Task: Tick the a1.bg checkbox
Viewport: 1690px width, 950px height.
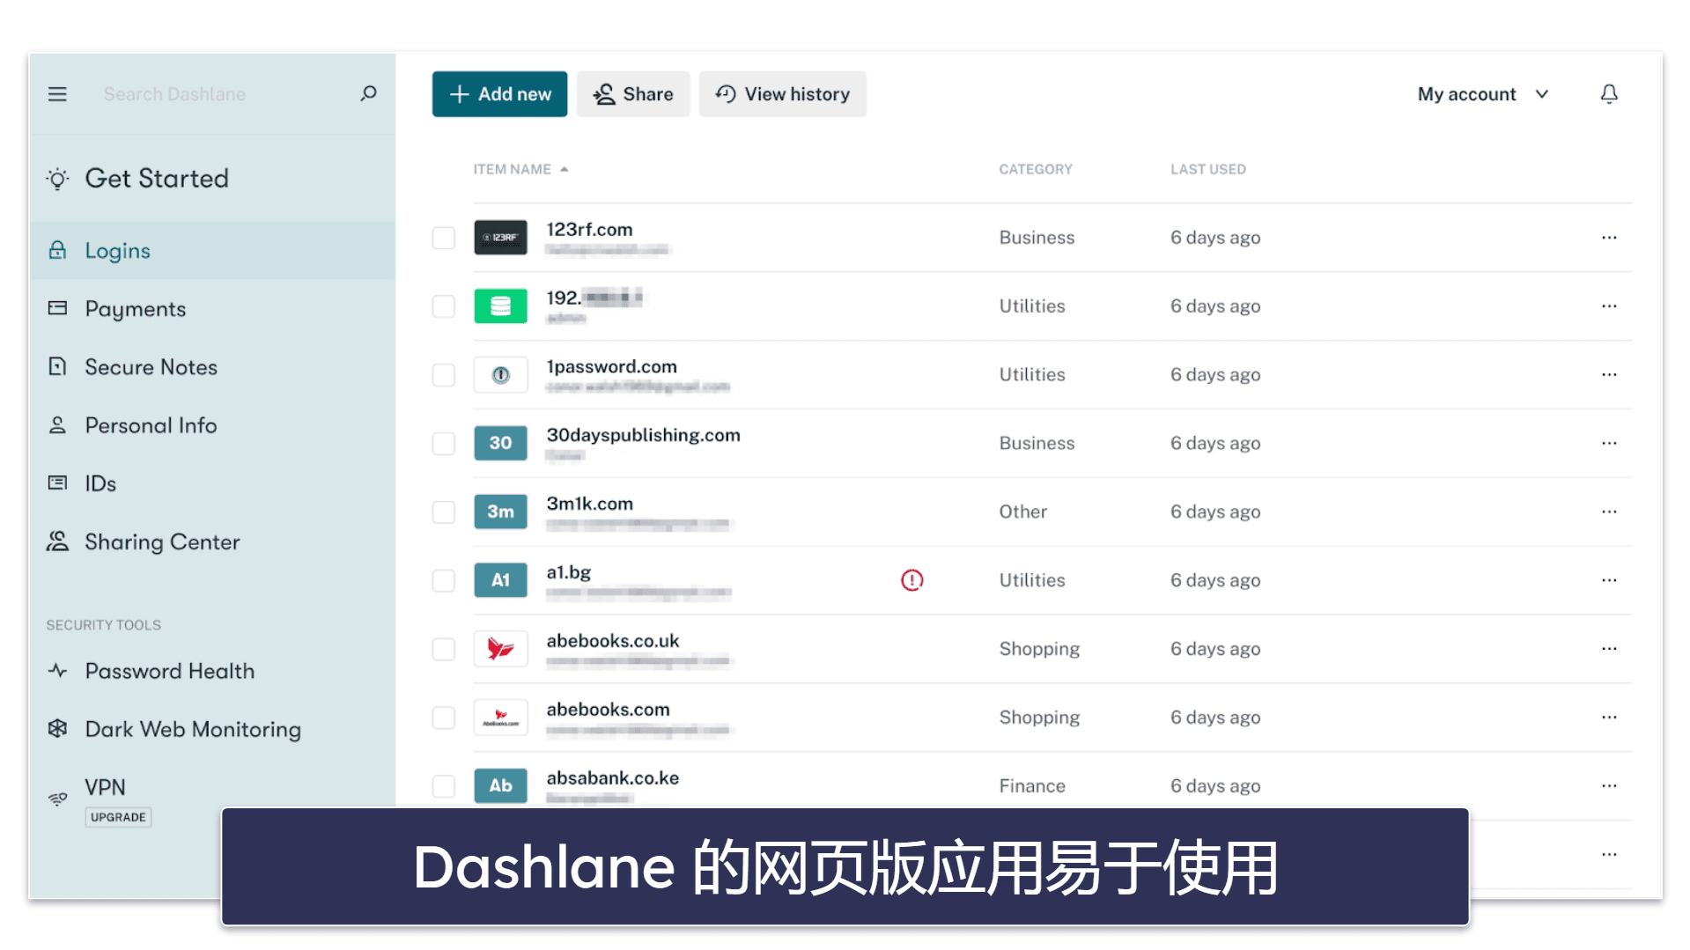Action: coord(443,580)
